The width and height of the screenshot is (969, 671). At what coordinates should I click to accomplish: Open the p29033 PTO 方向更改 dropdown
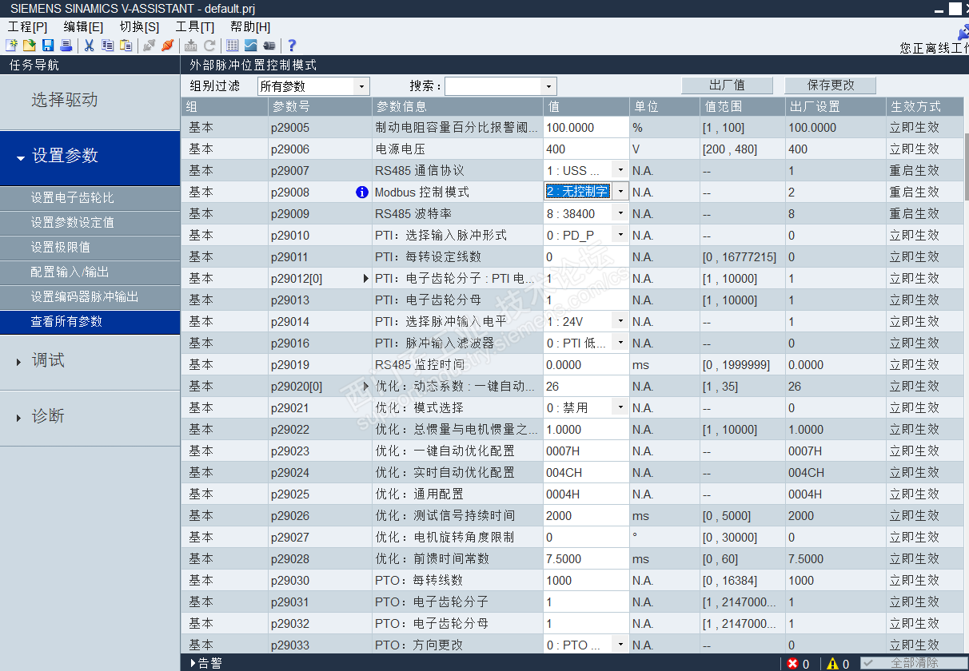coord(620,645)
